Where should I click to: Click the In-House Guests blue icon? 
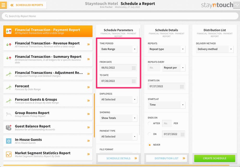9,141
